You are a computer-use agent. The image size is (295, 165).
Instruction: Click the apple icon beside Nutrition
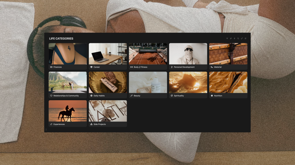[212, 95]
